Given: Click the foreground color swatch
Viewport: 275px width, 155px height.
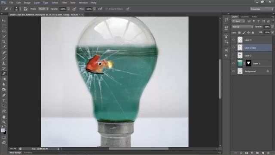Looking at the screenshot, I should click(3, 130).
